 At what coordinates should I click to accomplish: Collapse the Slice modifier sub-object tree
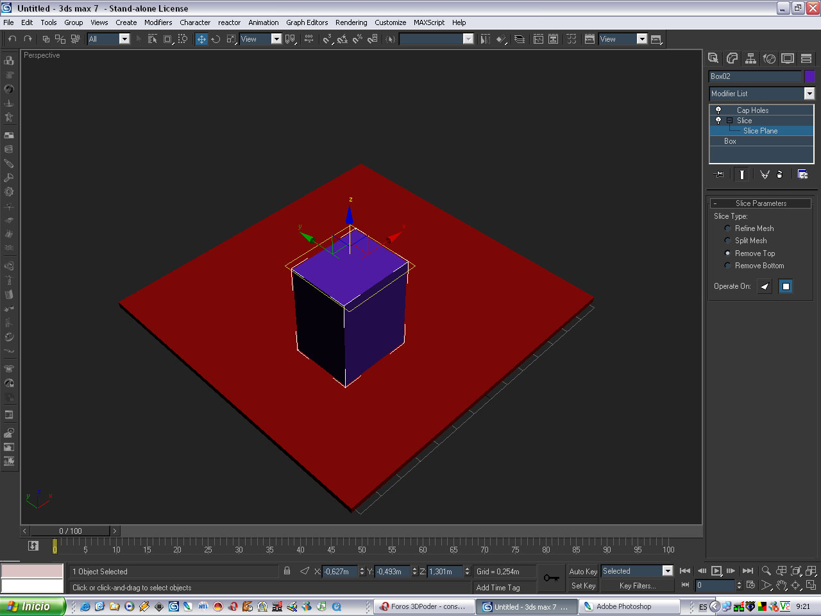tap(729, 121)
